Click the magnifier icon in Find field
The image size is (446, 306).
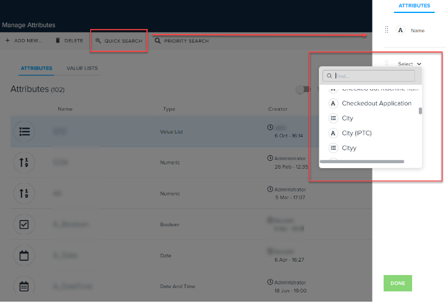(329, 75)
